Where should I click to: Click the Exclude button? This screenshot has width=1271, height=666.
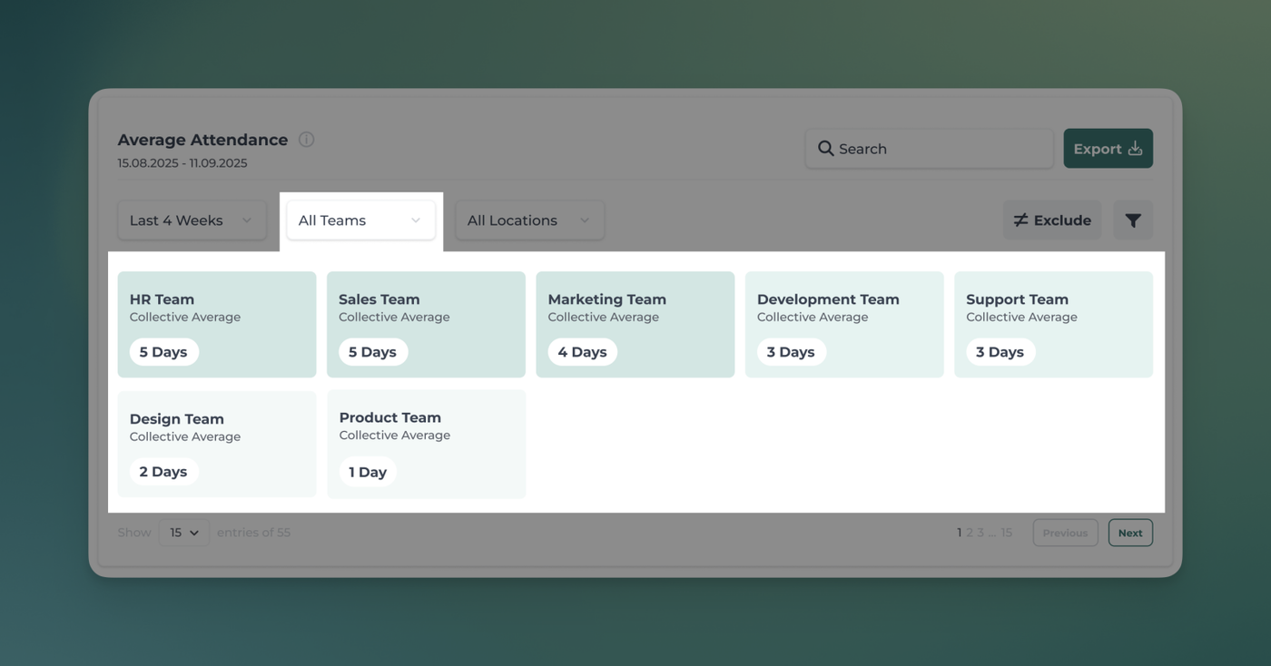pos(1052,220)
